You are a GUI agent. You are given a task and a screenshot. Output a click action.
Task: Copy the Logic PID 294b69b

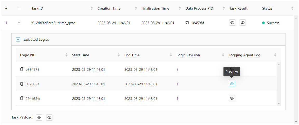[22, 99]
